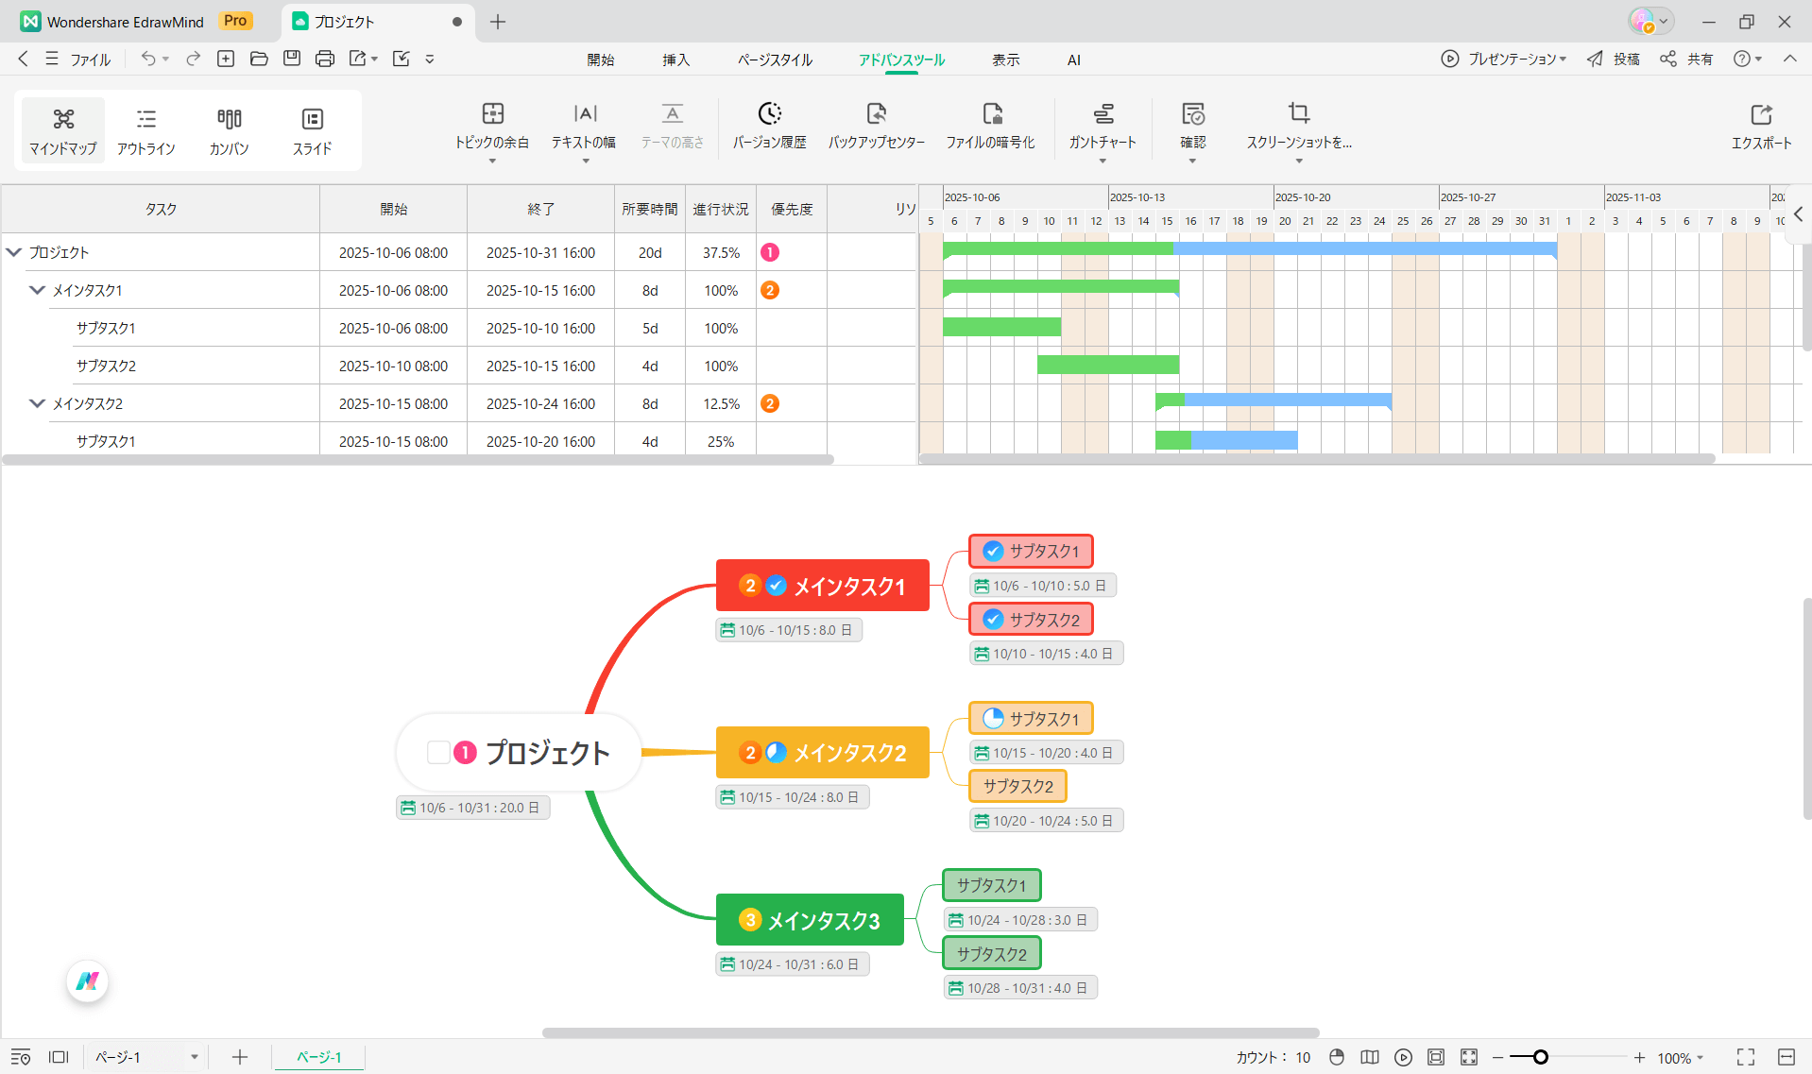
Task: Open the Gantt chart tool
Action: pyautogui.click(x=1102, y=127)
